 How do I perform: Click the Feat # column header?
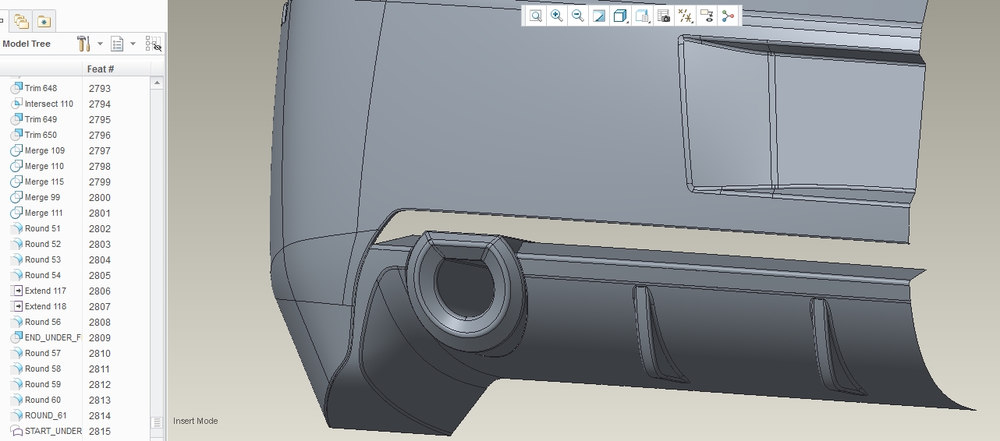coord(101,69)
